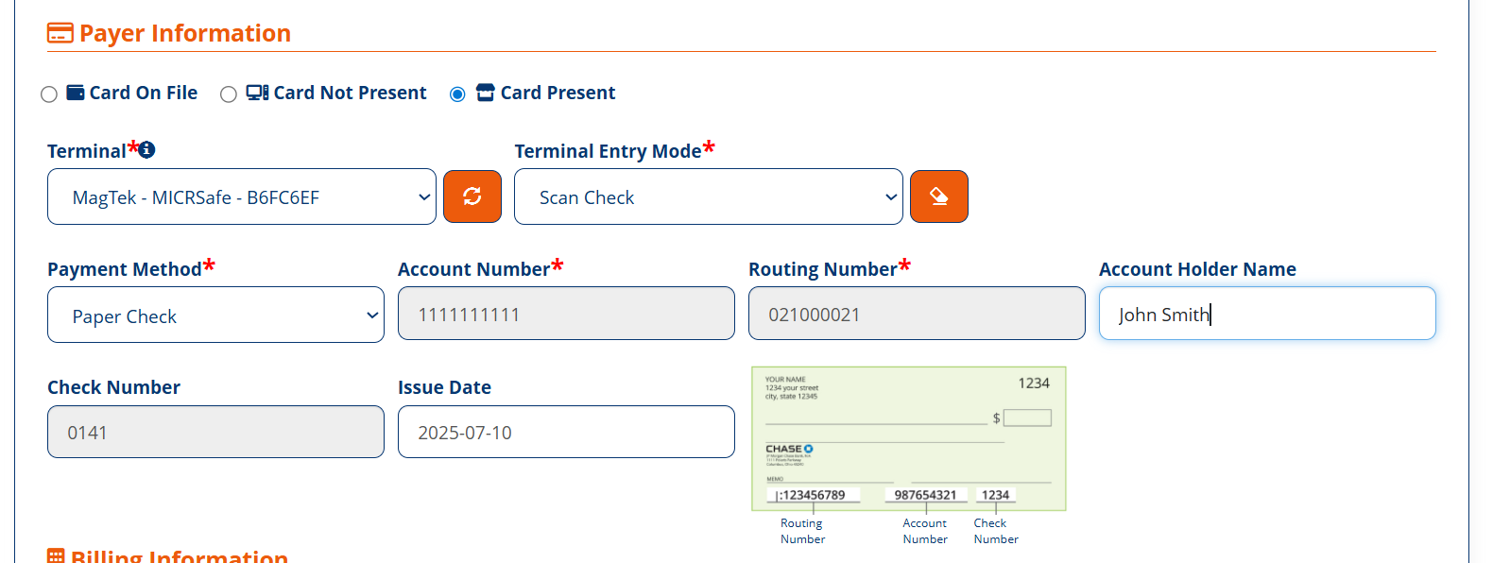
Task: Choose the Card Not Present radio option
Action: click(229, 94)
